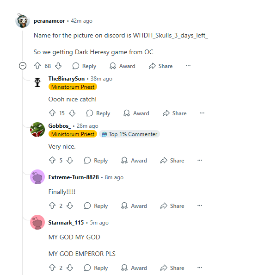
Task: Upvote TheBinarySon's "Oooh nice catch!" comment
Action: [x=52, y=113]
